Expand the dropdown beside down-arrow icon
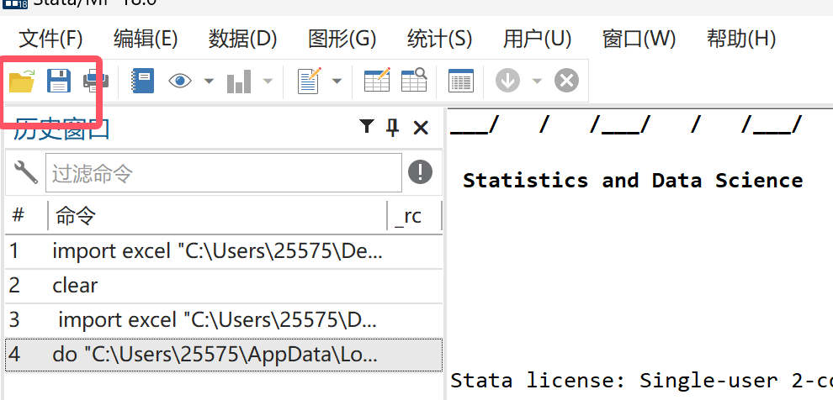 [x=537, y=82]
